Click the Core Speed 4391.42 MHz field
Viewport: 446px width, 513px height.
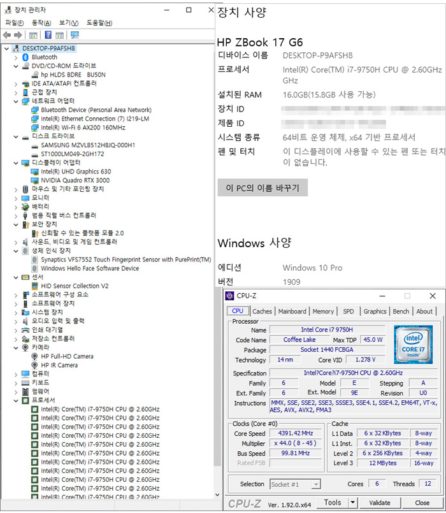point(296,433)
